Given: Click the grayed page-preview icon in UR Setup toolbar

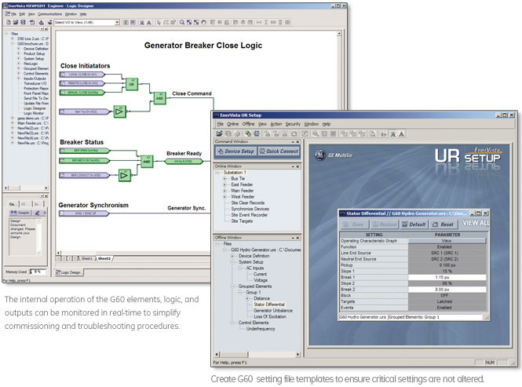Looking at the screenshot, I should [373, 134].
